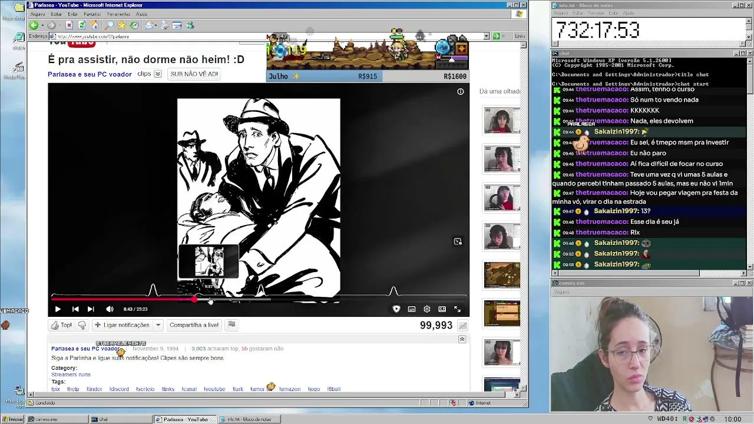Click the !amazon tag link

[290, 389]
